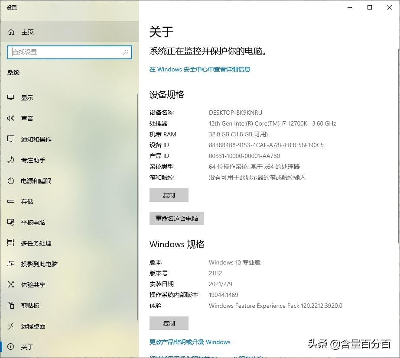Open 更改产品密钥或升级 Windows link
Image resolution: width=400 pixels, height=358 pixels.
click(190, 342)
